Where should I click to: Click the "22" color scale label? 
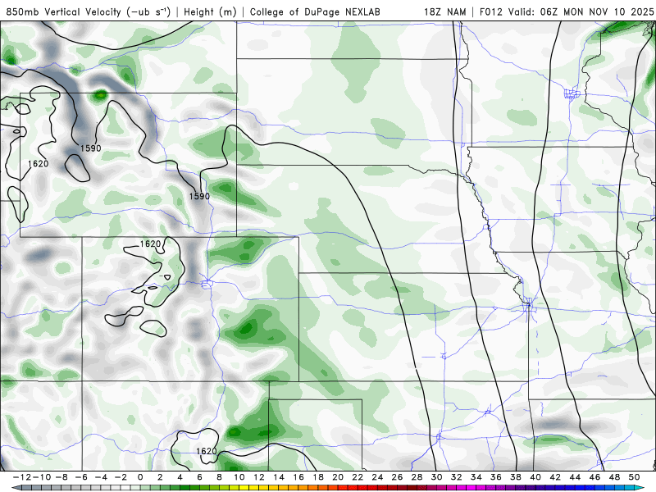pos(358,477)
